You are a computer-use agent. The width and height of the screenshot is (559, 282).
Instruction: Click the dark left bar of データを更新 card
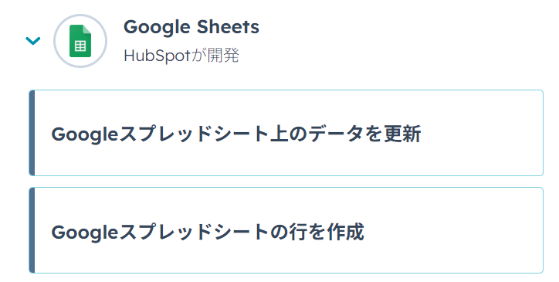pyautogui.click(x=32, y=133)
